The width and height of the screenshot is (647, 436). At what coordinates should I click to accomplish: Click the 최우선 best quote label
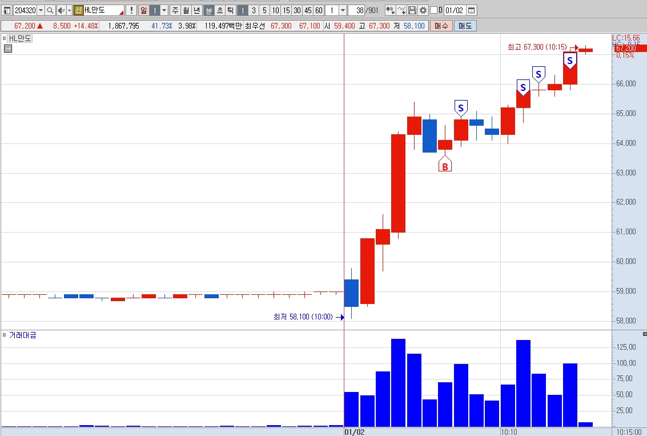click(x=255, y=26)
